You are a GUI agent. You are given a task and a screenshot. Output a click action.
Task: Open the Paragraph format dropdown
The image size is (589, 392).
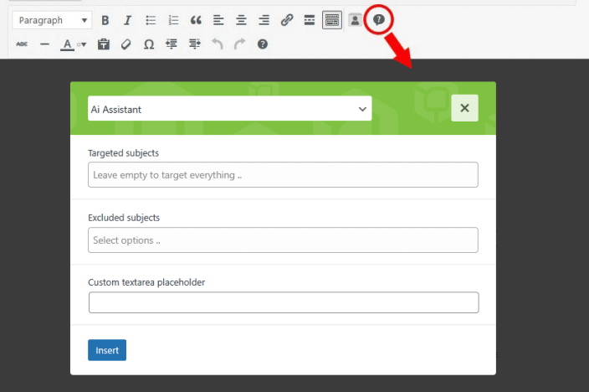[52, 20]
